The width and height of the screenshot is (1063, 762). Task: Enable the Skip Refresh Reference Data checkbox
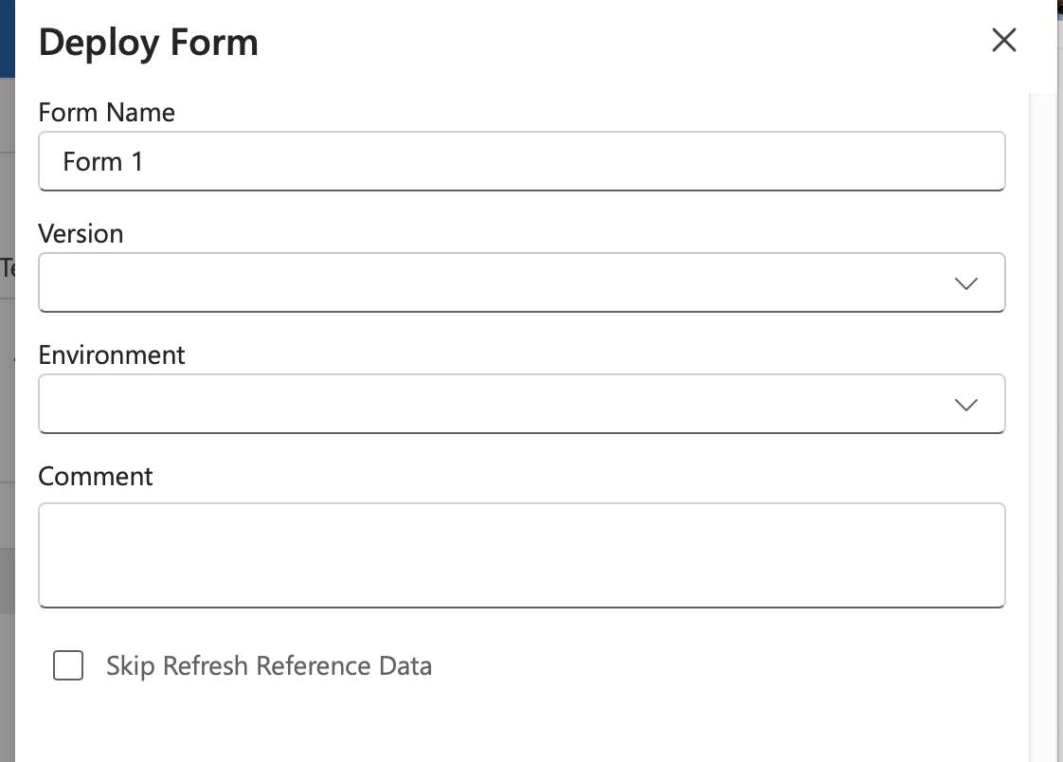pos(68,665)
